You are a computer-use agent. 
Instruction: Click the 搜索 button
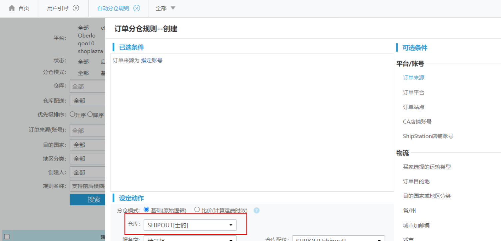point(88,199)
